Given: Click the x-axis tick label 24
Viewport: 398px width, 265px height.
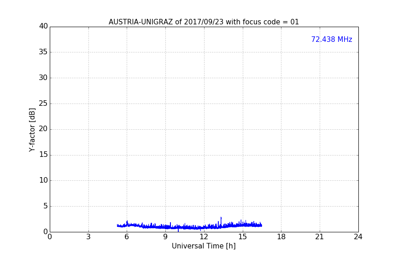Looking at the screenshot, I should pyautogui.click(x=358, y=237).
